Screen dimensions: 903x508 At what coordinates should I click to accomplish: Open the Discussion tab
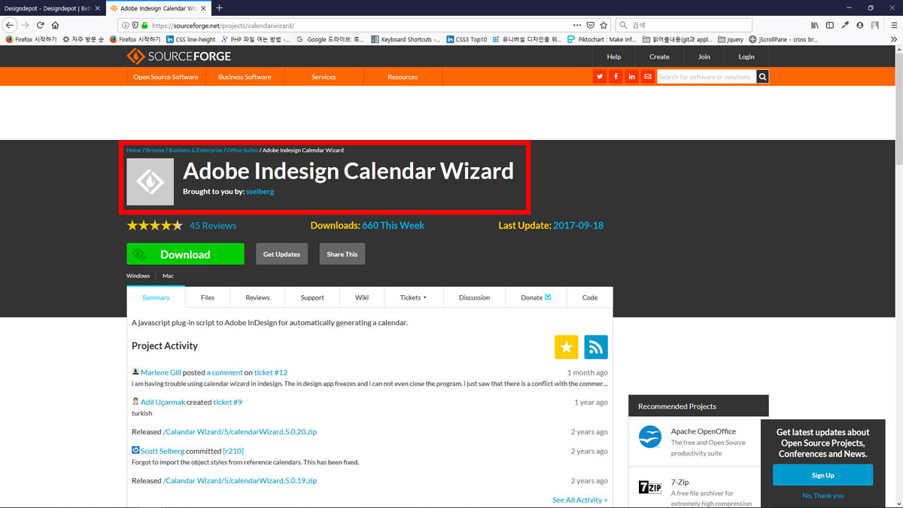474,297
